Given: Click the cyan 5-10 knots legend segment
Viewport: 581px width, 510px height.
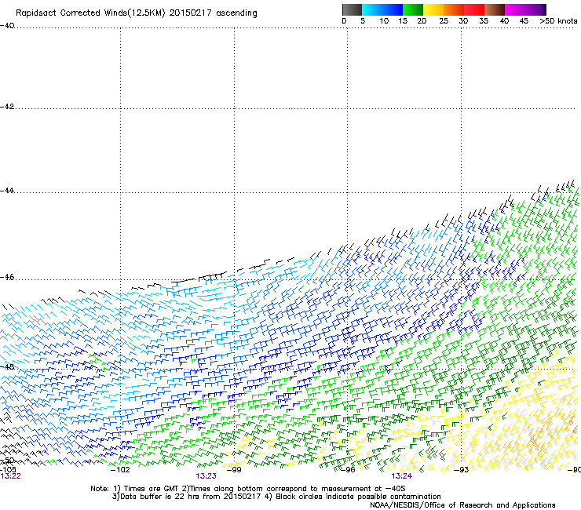Looking at the screenshot, I should [x=372, y=9].
